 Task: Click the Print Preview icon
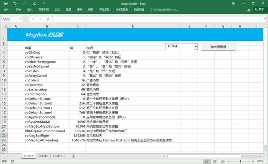coord(34,3)
